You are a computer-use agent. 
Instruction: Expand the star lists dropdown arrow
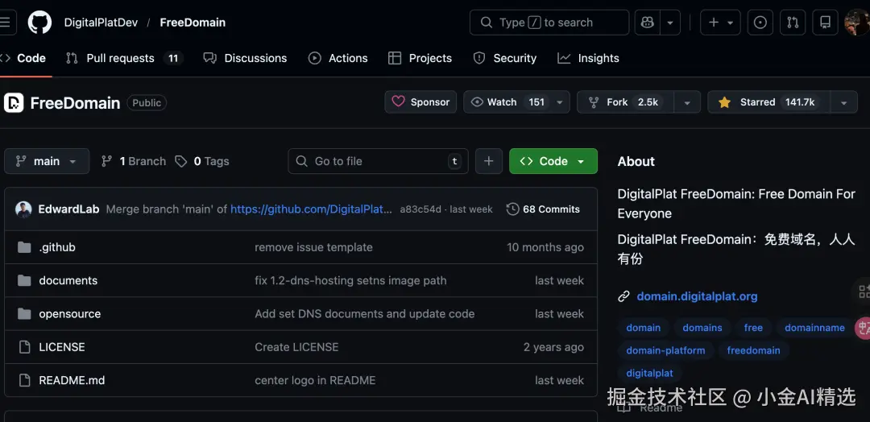coord(844,102)
